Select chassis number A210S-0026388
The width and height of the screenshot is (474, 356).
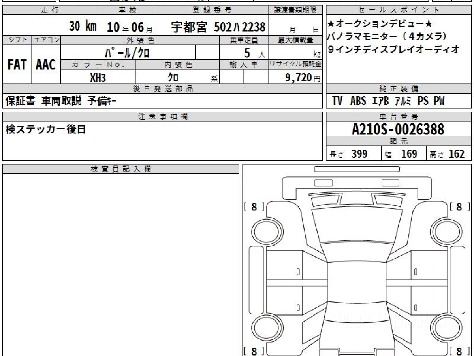coord(399,129)
